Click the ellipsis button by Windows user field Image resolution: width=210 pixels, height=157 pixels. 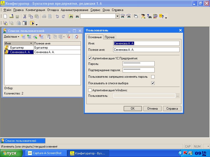[178, 96]
